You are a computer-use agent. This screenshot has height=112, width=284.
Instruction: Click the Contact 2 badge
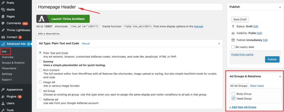point(20,37)
